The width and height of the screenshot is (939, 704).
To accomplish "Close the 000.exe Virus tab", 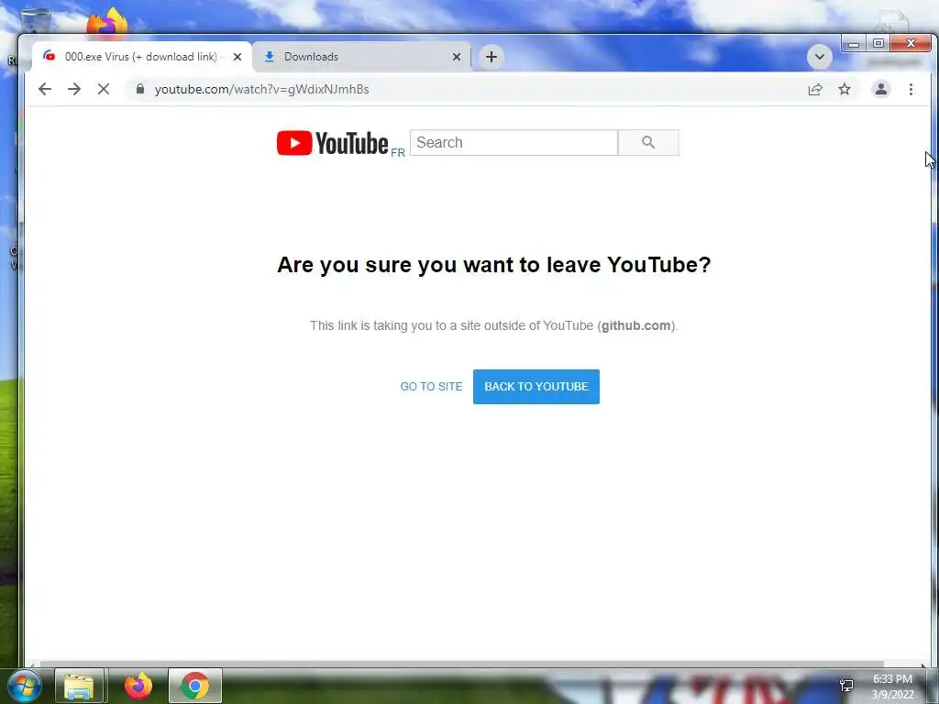I will pos(238,57).
